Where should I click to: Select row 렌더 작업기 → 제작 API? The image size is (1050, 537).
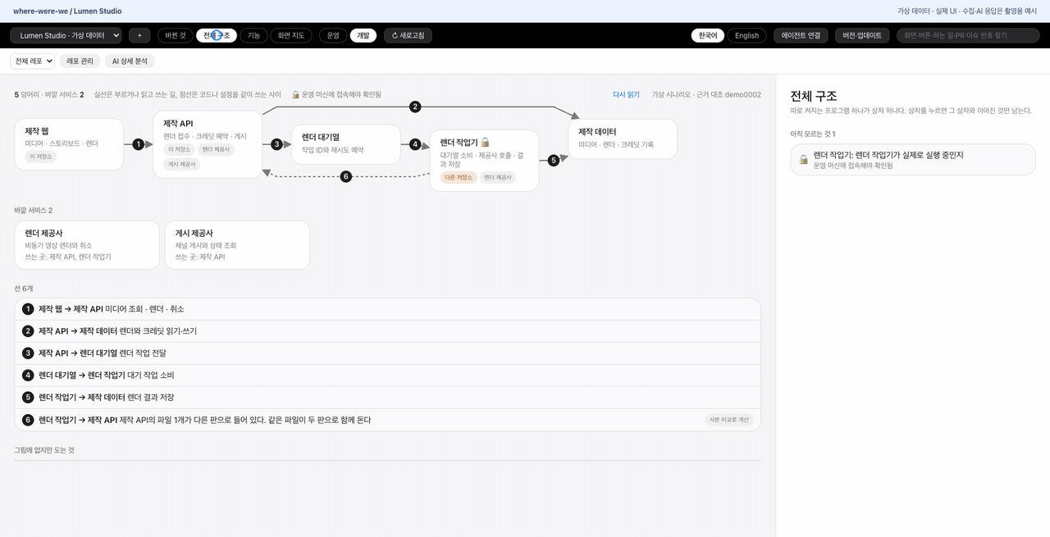(x=387, y=420)
